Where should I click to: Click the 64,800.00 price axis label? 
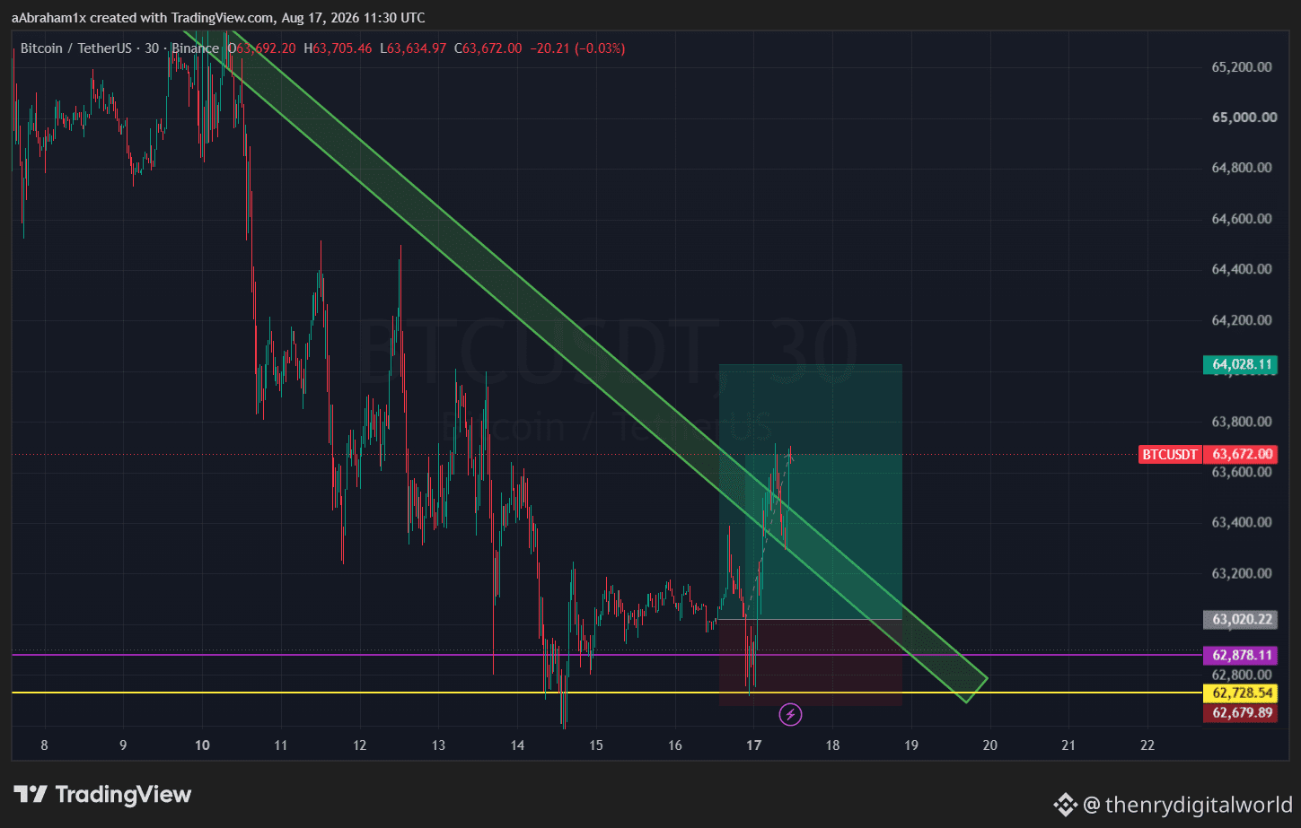pos(1242,168)
